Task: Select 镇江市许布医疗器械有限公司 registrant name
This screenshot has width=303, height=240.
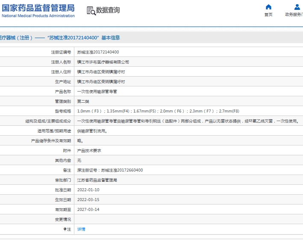Action: [103, 62]
